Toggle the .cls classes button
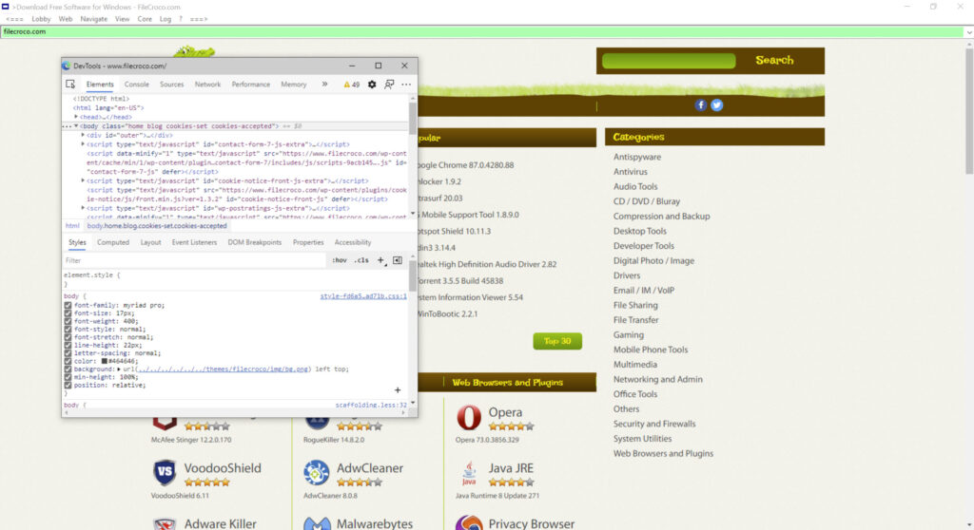The image size is (974, 530). tap(361, 260)
